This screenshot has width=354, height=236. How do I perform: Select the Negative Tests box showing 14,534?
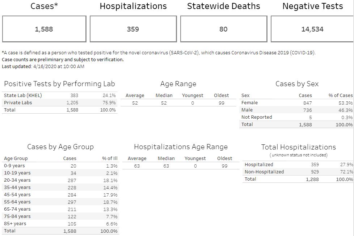312,29
